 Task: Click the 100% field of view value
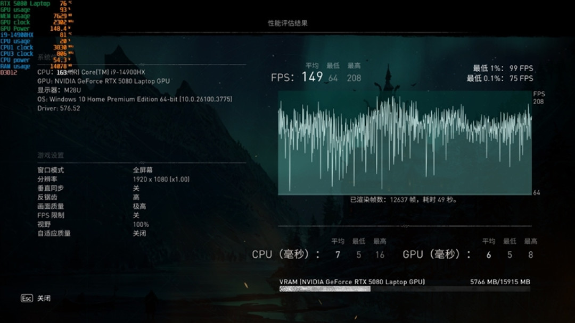pyautogui.click(x=141, y=224)
